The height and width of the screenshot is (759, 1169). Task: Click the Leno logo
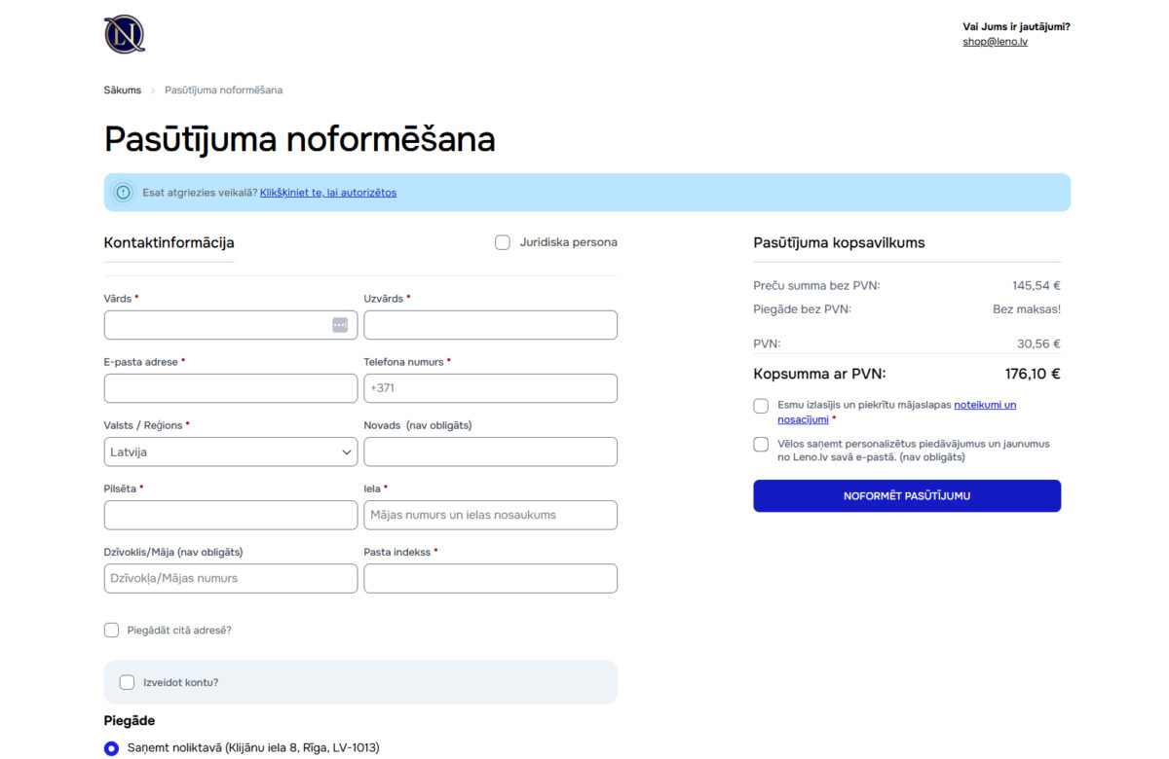coord(124,33)
